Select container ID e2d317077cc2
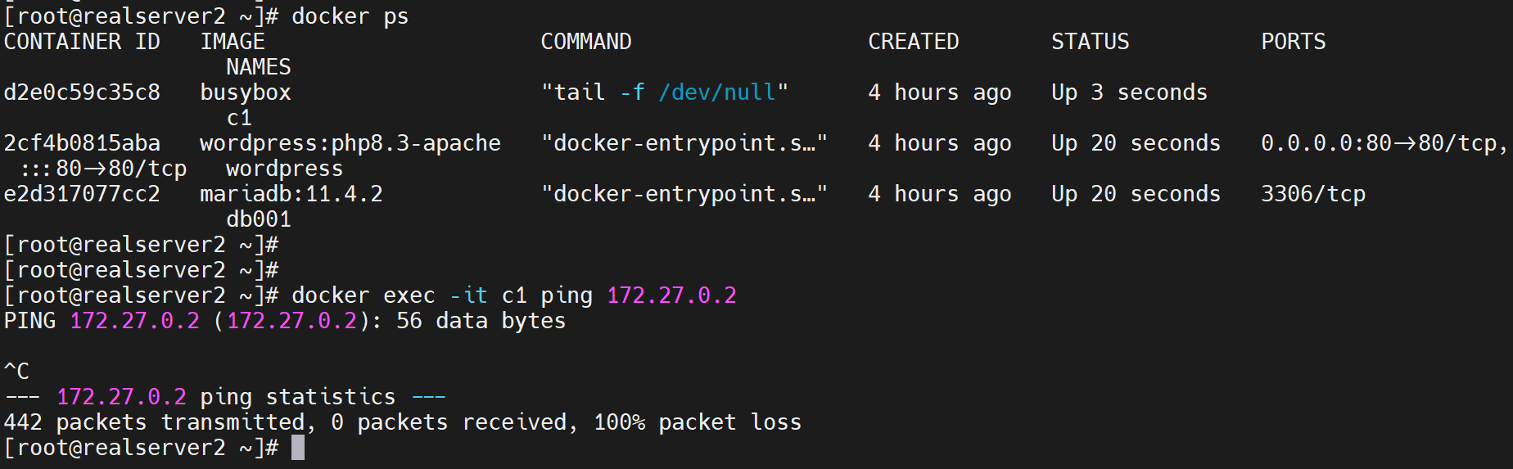The image size is (1513, 469). pos(82,194)
